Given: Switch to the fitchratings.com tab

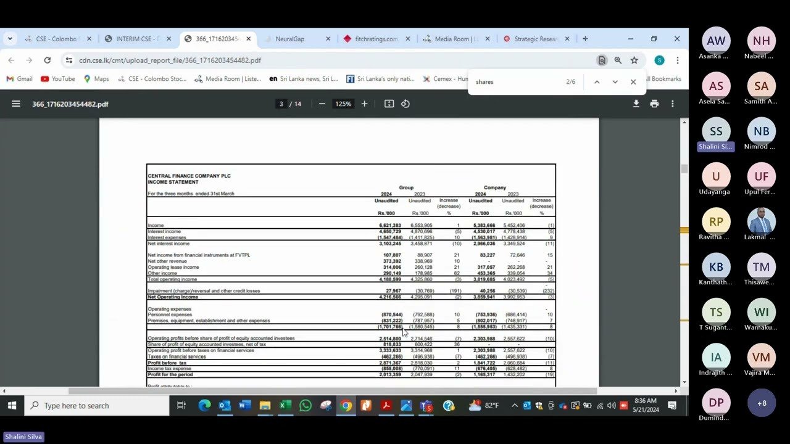Looking at the screenshot, I should 376,38.
